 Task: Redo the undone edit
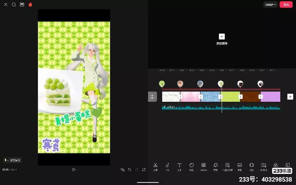tap(137, 170)
